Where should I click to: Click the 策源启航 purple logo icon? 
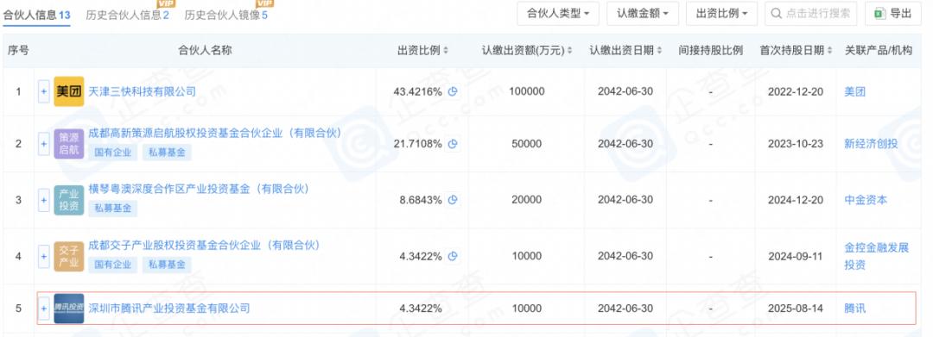click(68, 144)
